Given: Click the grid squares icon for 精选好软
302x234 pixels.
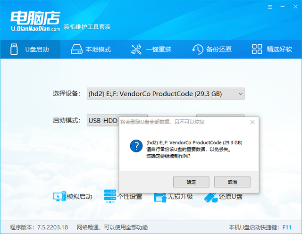Looking at the screenshot, I should 257,49.
